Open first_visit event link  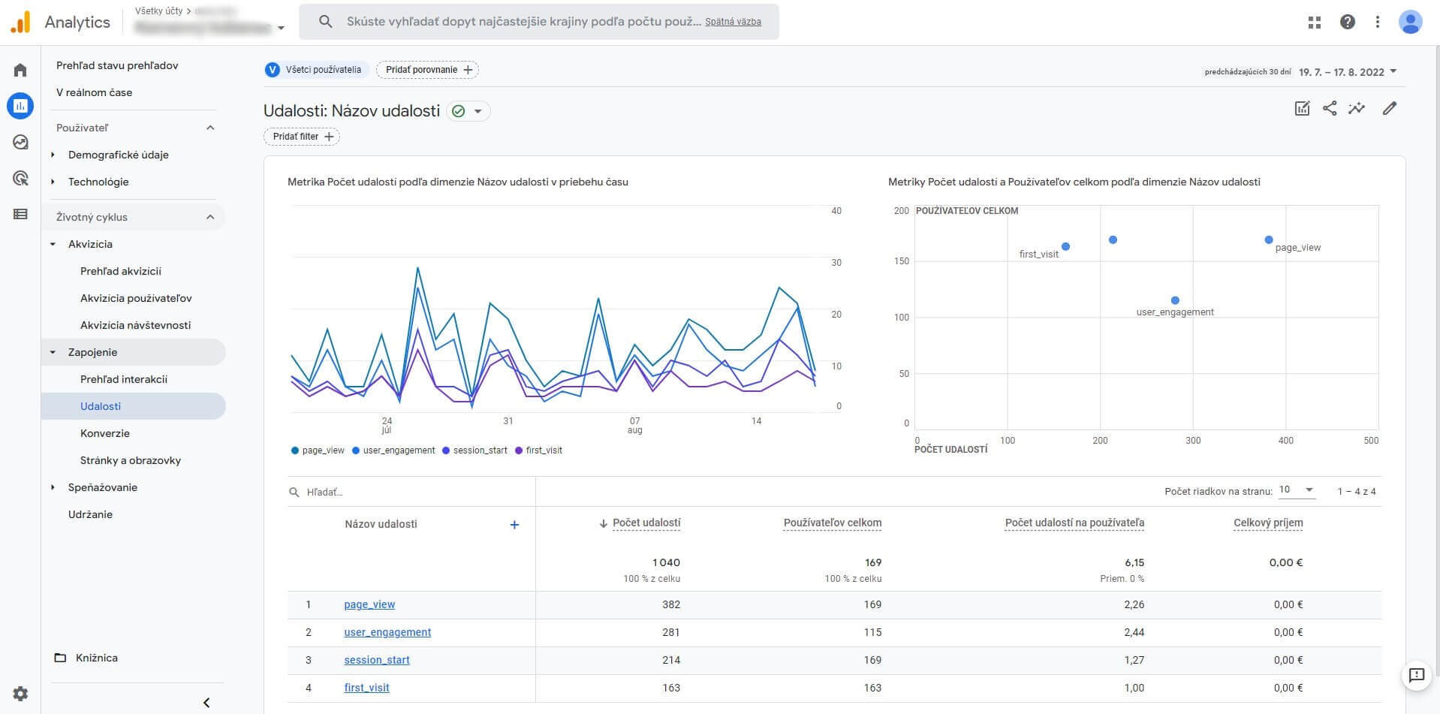(x=366, y=688)
